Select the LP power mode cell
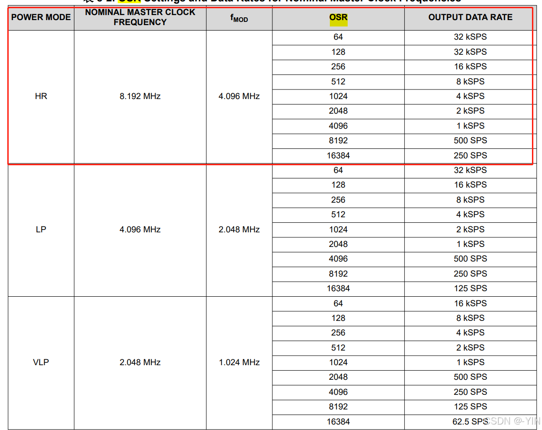 (x=41, y=229)
